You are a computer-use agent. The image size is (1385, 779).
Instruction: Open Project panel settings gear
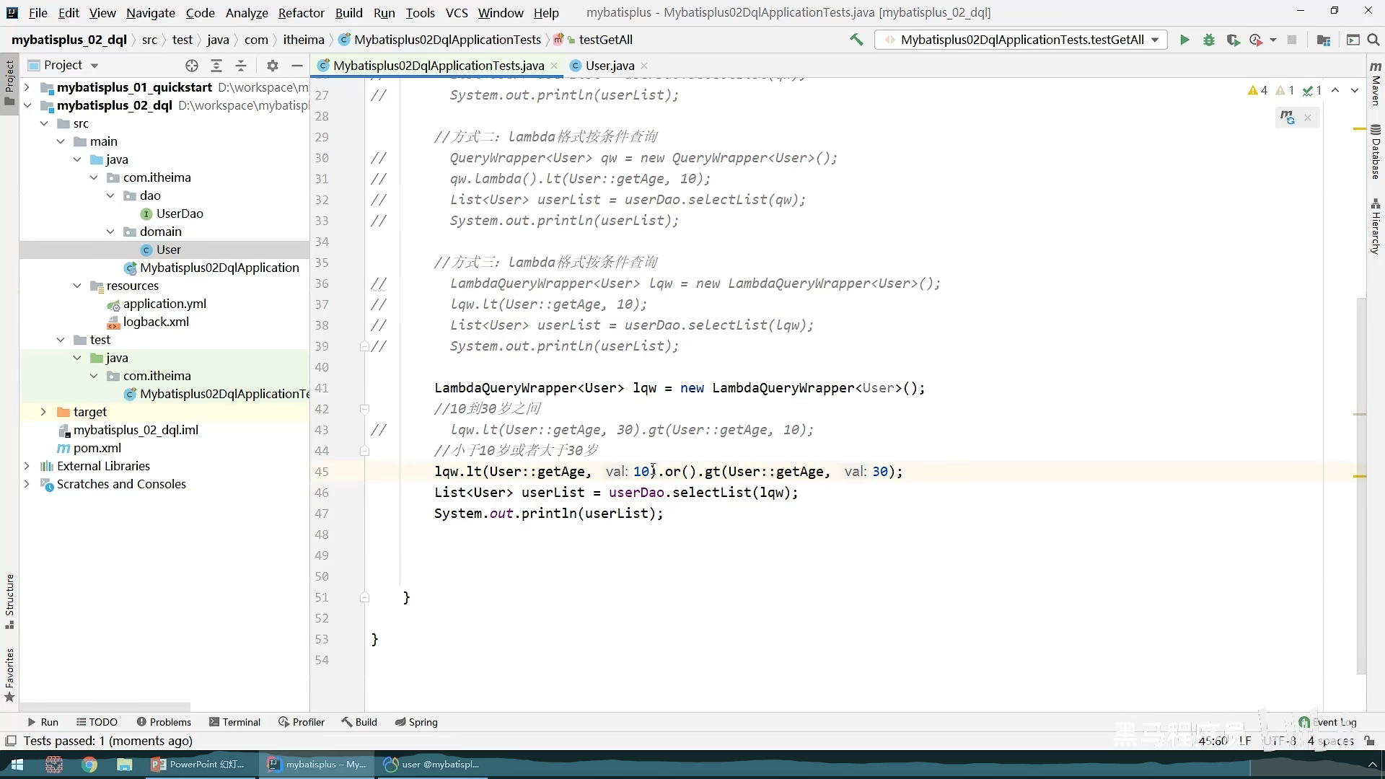tap(272, 66)
